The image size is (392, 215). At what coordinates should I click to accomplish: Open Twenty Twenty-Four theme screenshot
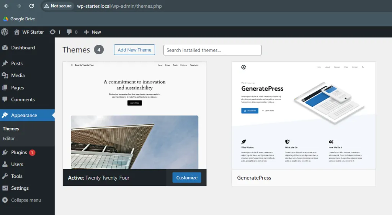[134, 116]
